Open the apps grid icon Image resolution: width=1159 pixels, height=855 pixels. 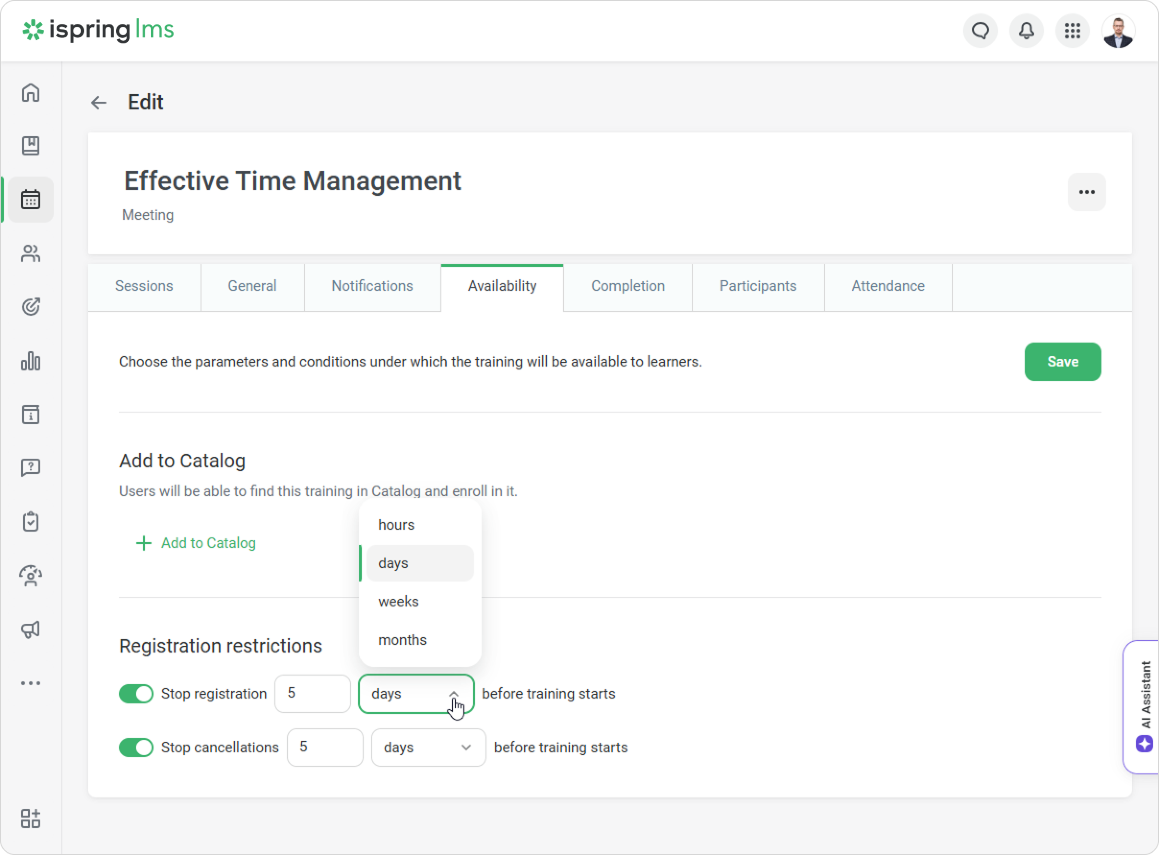1072,31
